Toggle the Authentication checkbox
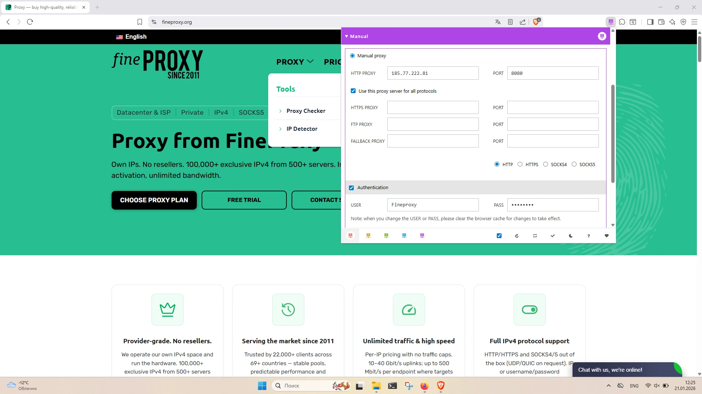Image resolution: width=702 pixels, height=394 pixels. pos(351,188)
